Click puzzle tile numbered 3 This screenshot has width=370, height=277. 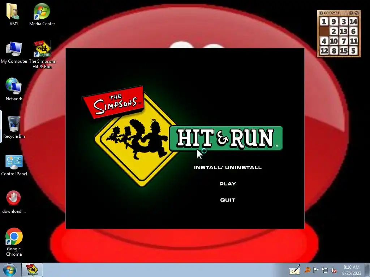tap(344, 22)
